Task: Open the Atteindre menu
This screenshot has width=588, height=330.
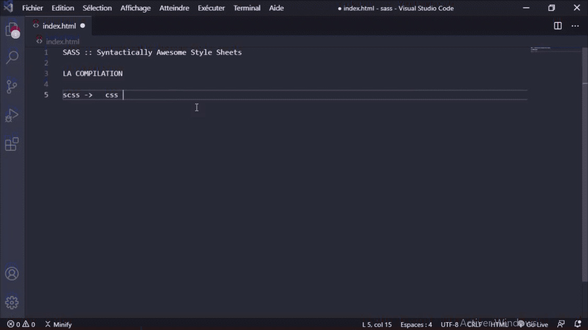Action: 174,8
